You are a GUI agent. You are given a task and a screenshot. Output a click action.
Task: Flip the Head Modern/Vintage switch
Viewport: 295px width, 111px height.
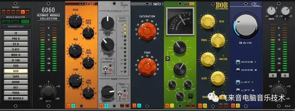pyautogui.click(x=106, y=69)
